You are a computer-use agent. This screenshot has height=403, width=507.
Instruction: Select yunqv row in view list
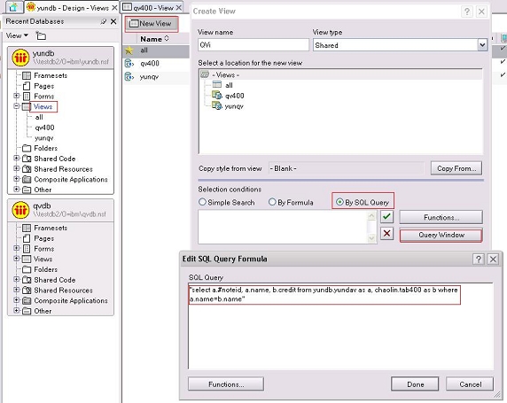point(156,77)
